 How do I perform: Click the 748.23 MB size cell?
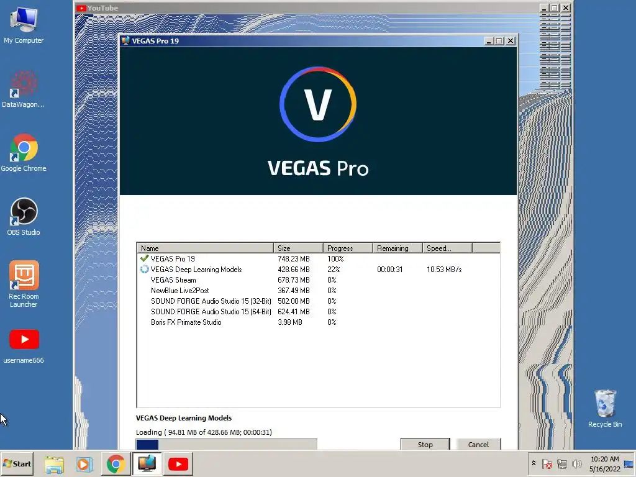tap(294, 259)
